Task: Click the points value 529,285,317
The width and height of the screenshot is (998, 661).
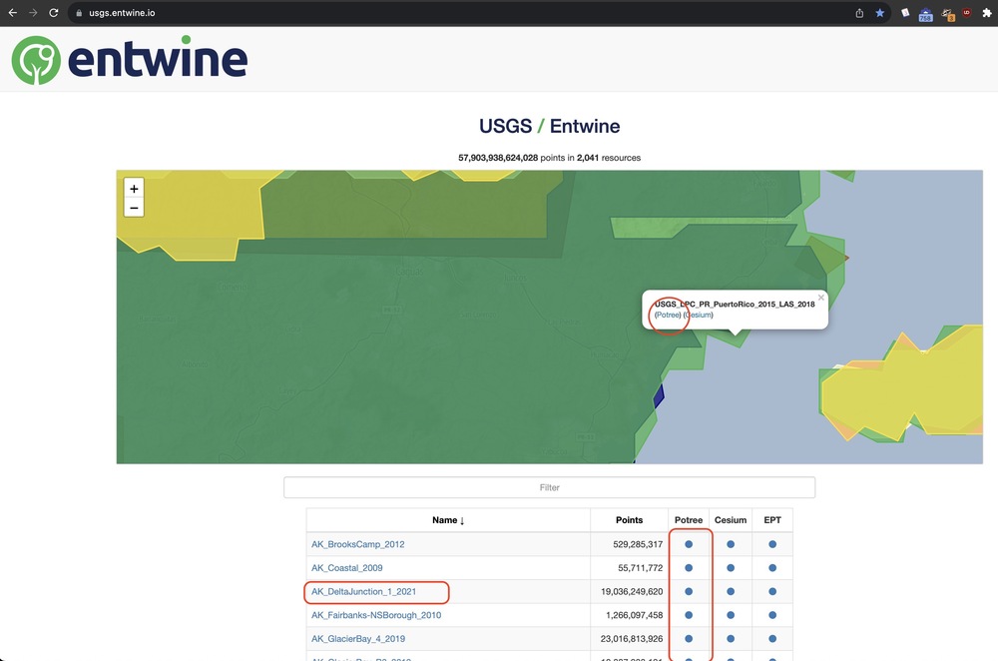Action: click(638, 544)
